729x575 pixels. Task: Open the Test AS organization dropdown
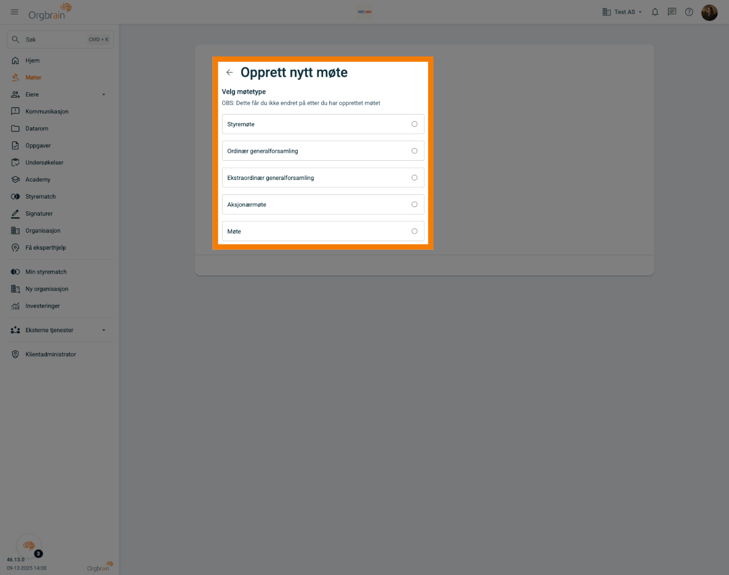(622, 12)
